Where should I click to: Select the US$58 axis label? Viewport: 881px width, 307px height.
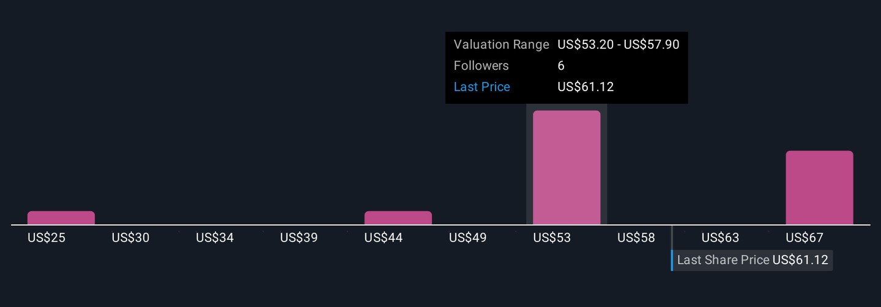[x=636, y=238]
